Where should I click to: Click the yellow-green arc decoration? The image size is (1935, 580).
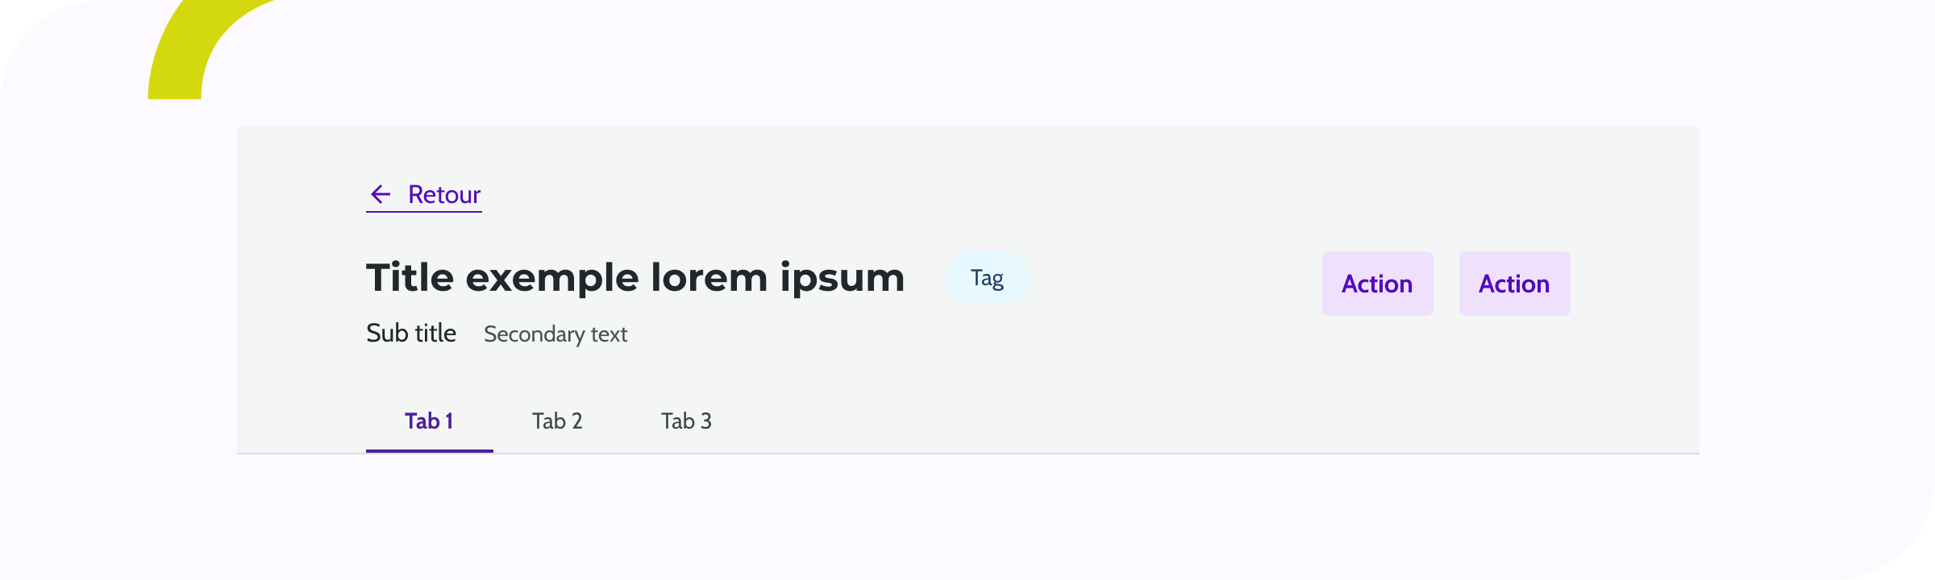point(181,56)
